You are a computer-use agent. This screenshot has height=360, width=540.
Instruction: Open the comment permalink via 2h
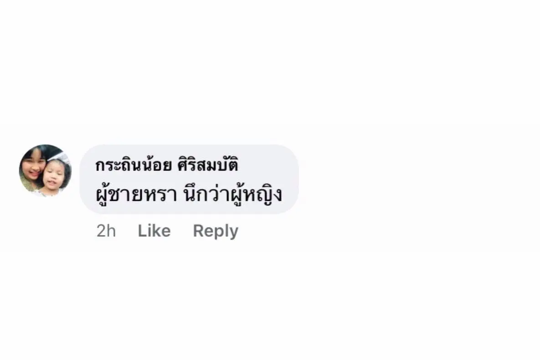pyautogui.click(x=106, y=231)
